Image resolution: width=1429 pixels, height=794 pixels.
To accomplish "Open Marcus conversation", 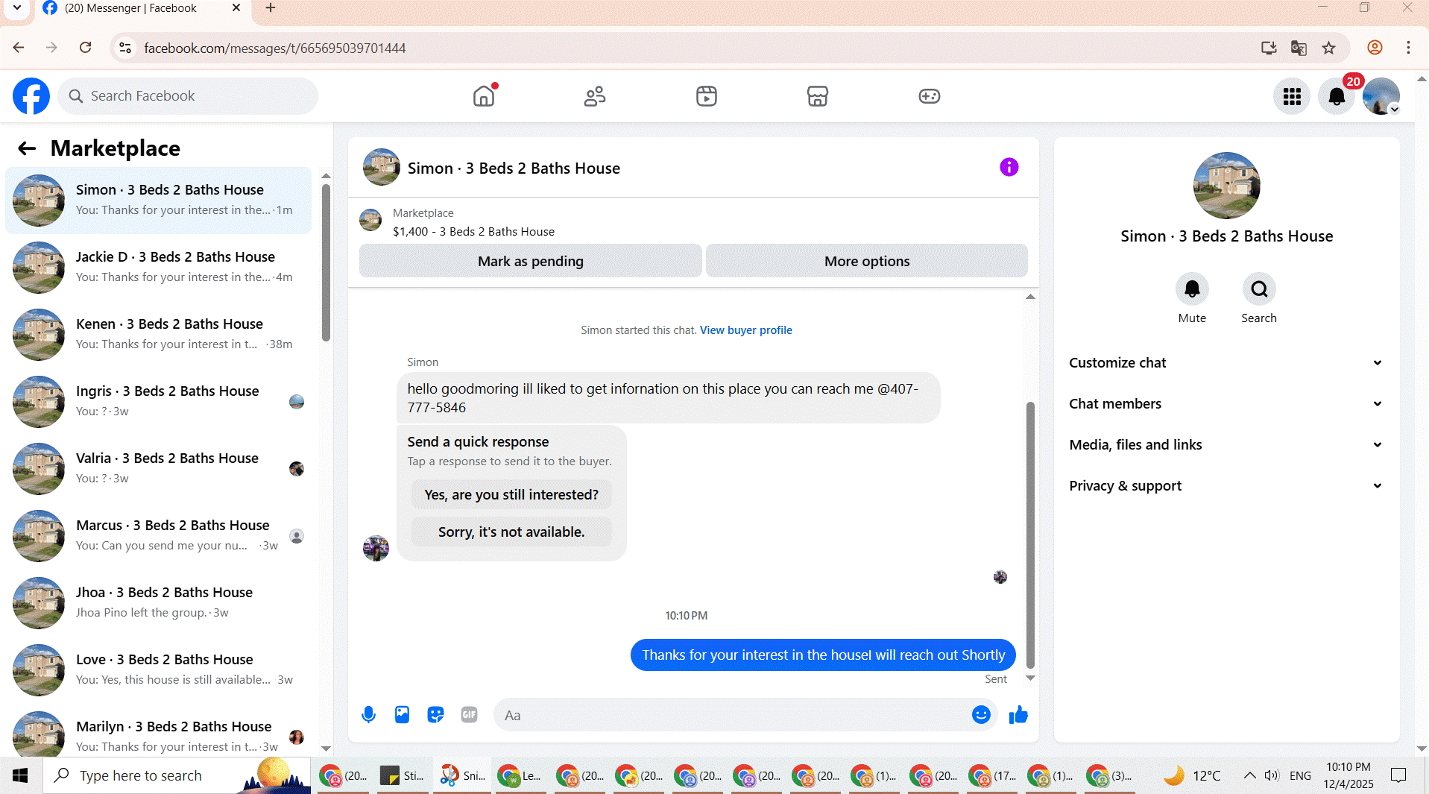I will coord(158,536).
